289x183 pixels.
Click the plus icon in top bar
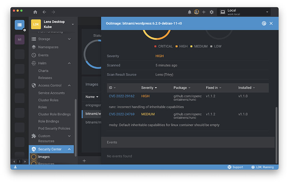click(204, 12)
